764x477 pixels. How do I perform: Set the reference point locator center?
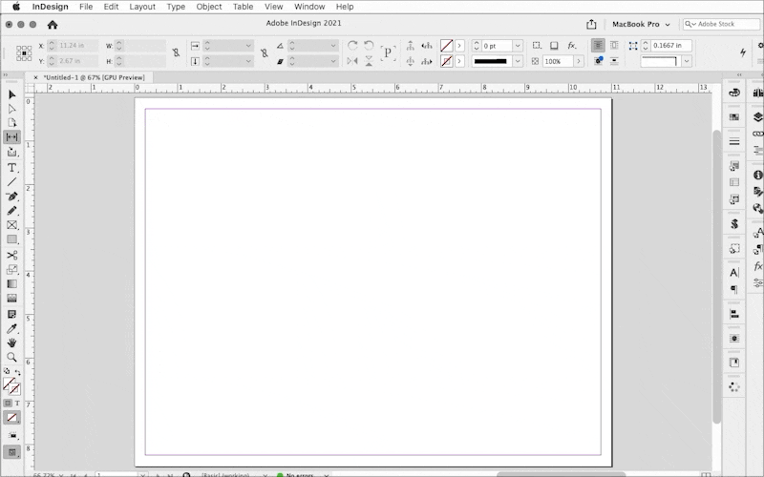click(24, 53)
